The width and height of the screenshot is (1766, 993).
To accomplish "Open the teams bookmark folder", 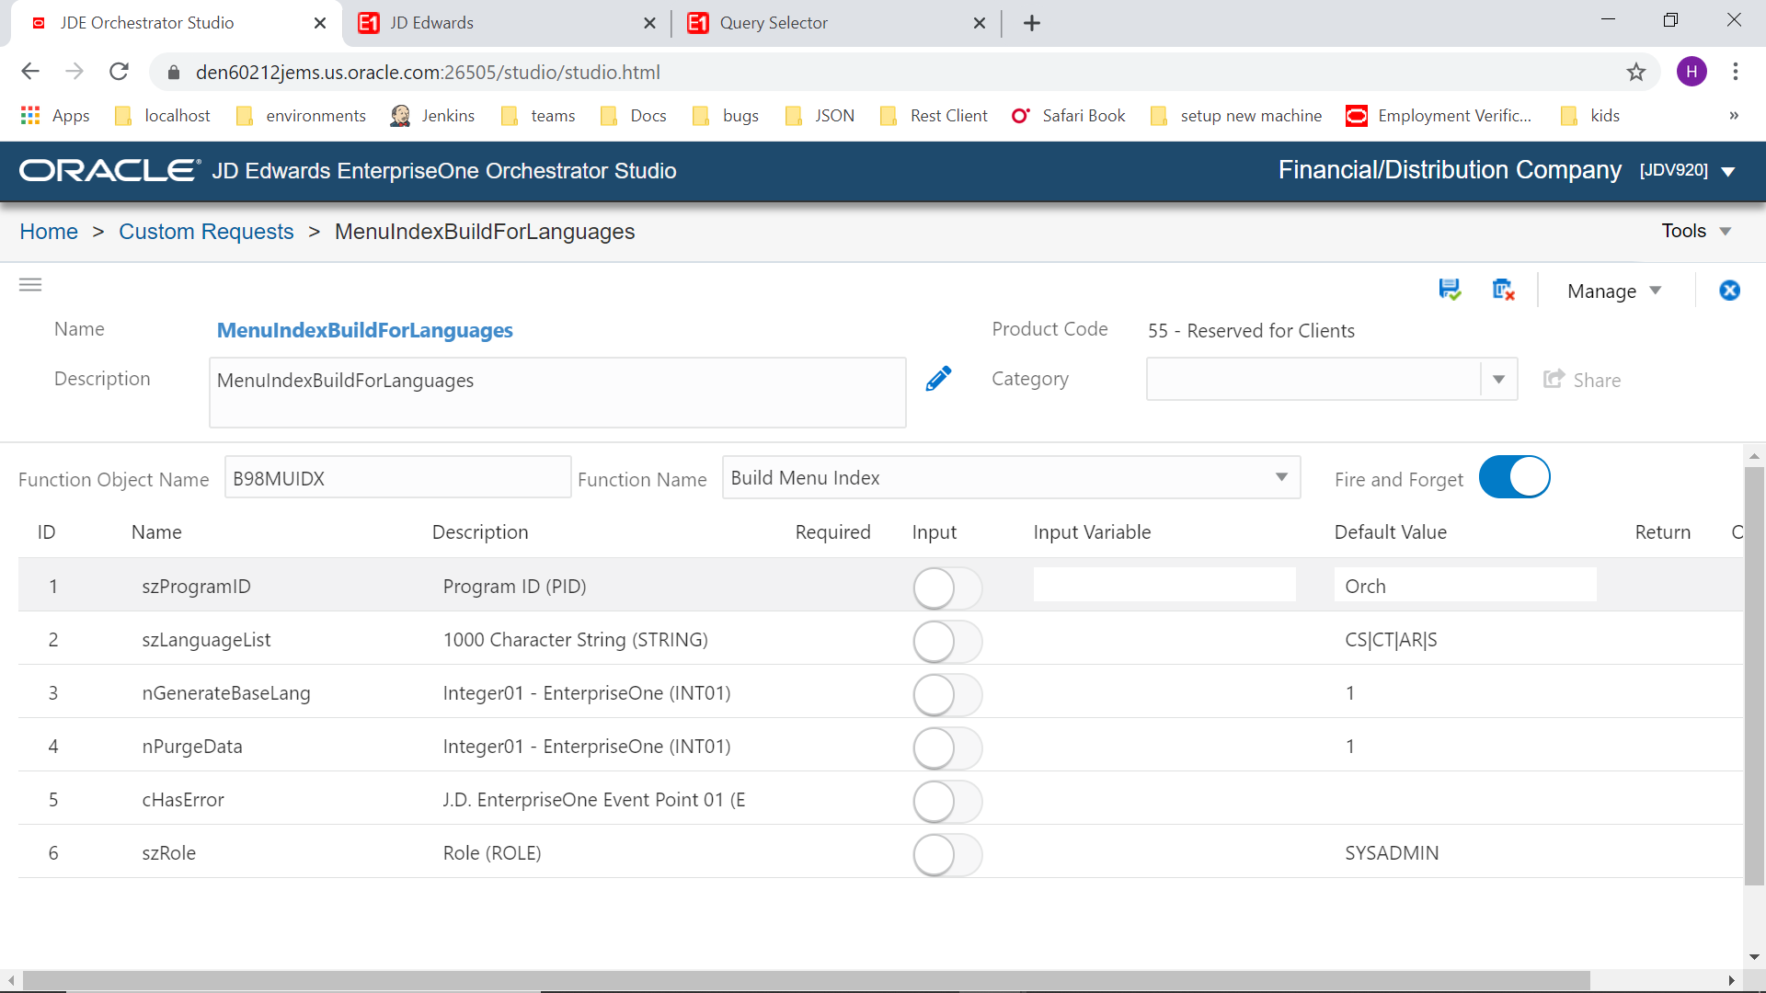I will point(539,116).
